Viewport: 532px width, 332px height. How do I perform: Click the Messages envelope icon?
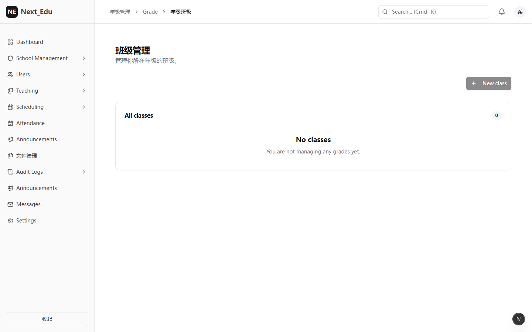pos(10,204)
